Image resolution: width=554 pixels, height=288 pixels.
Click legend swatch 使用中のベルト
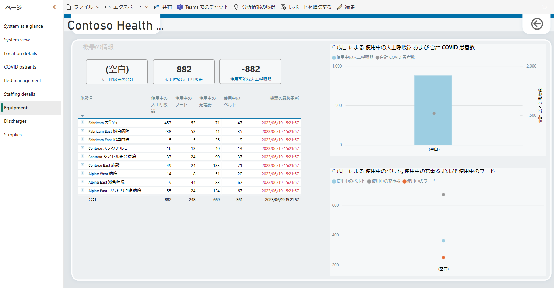coord(334,181)
